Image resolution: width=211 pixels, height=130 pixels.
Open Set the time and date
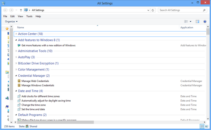tap(33, 109)
